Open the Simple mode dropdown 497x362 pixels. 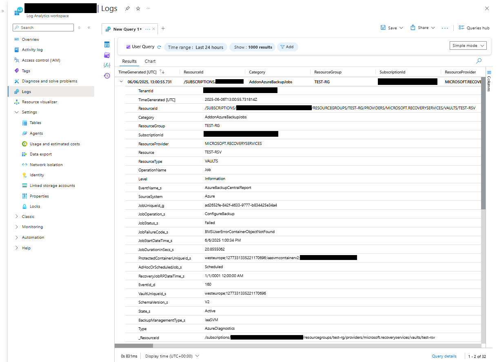point(468,46)
